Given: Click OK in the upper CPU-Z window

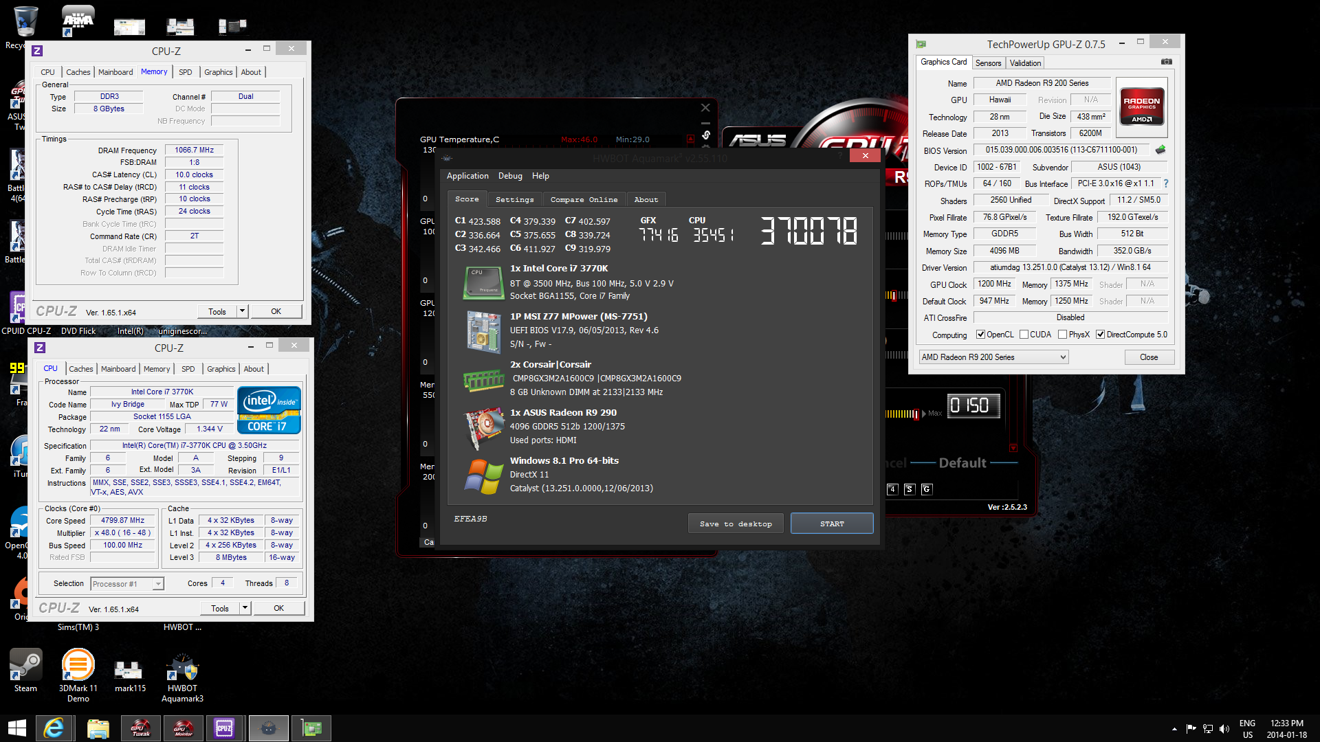Looking at the screenshot, I should pos(276,311).
